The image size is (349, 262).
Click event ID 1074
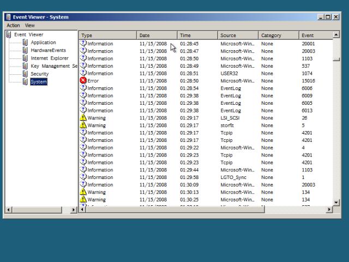click(307, 74)
